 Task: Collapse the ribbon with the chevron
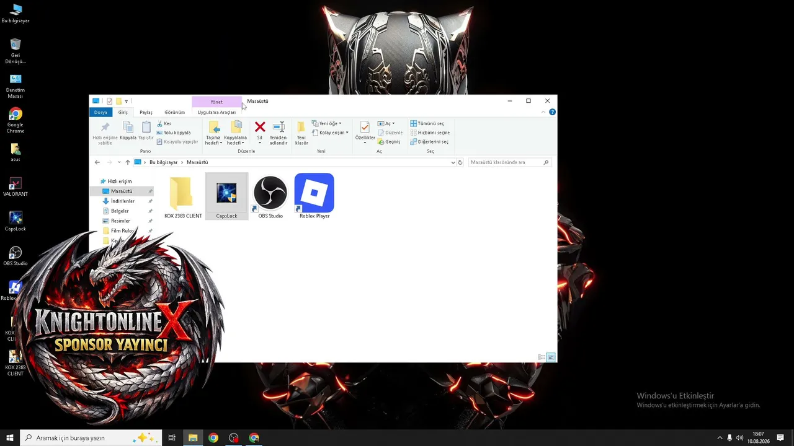pyautogui.click(x=543, y=112)
